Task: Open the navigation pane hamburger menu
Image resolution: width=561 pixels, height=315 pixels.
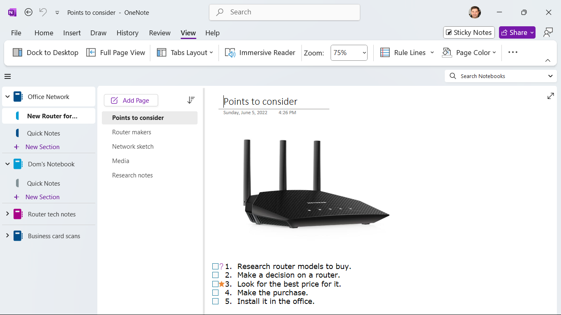Action: click(7, 76)
